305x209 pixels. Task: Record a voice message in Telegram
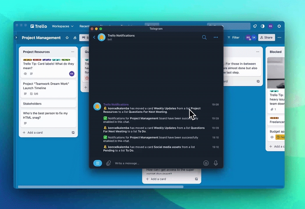(216, 163)
